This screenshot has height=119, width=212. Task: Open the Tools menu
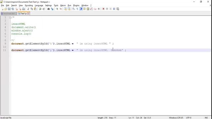(56, 5)
